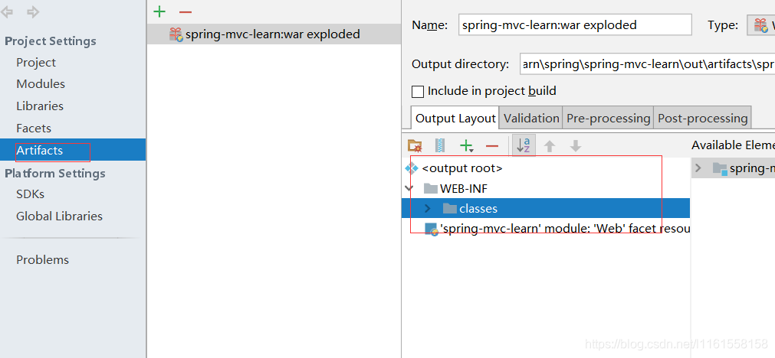The image size is (775, 358).
Task: Select spring-mvc-learn:war exploded artifact
Action: 274,34
